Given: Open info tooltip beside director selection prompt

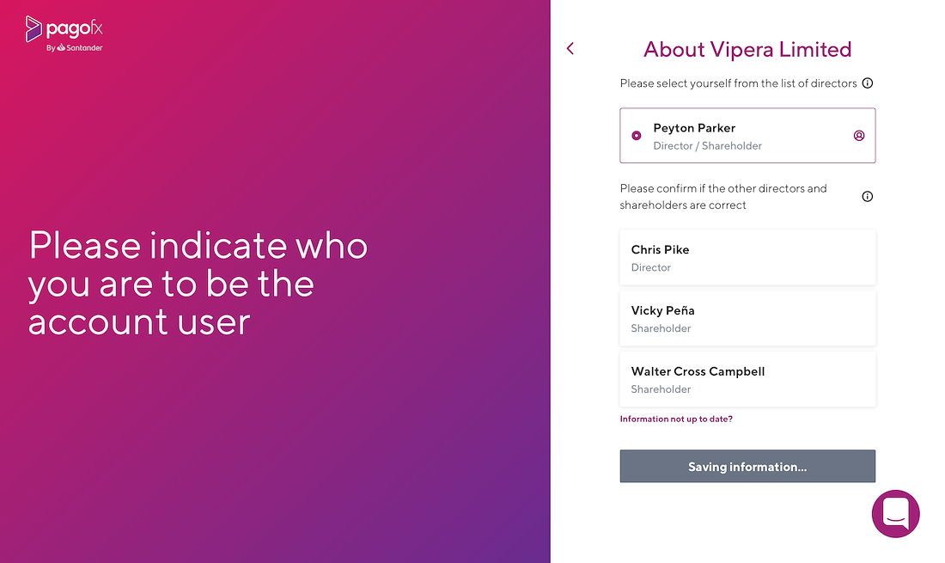Looking at the screenshot, I should [x=868, y=83].
